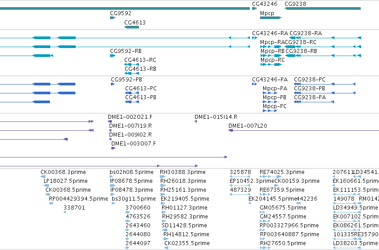
Task: Click the DME1-007L20 clone label
Action: pos(248,126)
